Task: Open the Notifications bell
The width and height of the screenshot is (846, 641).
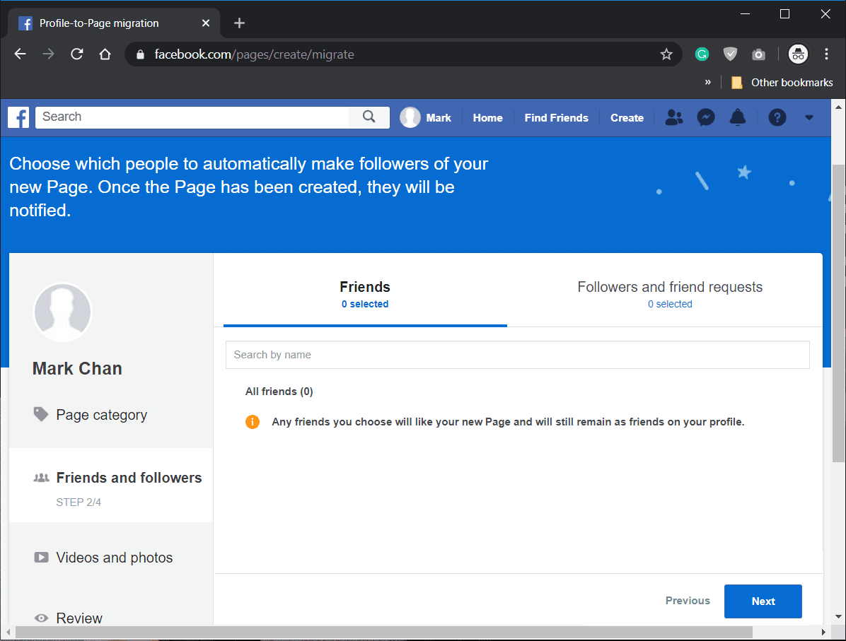Action: [x=737, y=118]
